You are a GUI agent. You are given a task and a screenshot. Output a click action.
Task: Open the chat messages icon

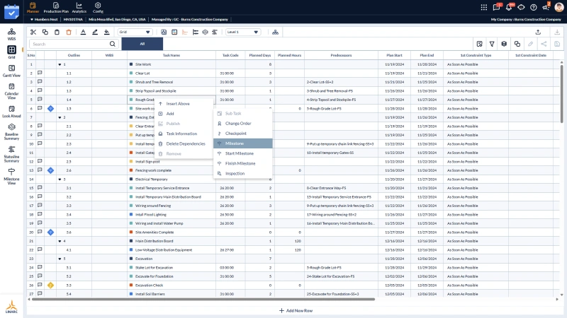tap(497, 7)
